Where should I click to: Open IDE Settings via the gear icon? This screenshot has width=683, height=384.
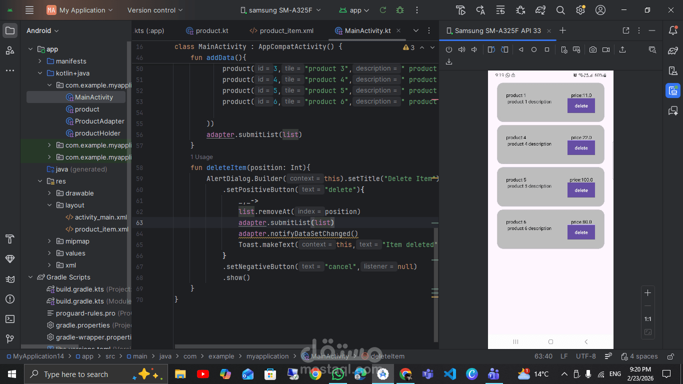tap(580, 10)
